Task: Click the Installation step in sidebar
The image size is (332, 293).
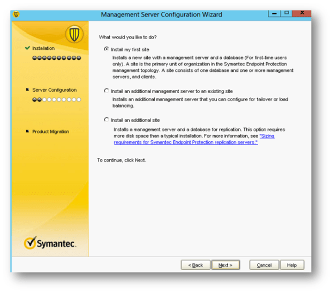Action: 43,48
